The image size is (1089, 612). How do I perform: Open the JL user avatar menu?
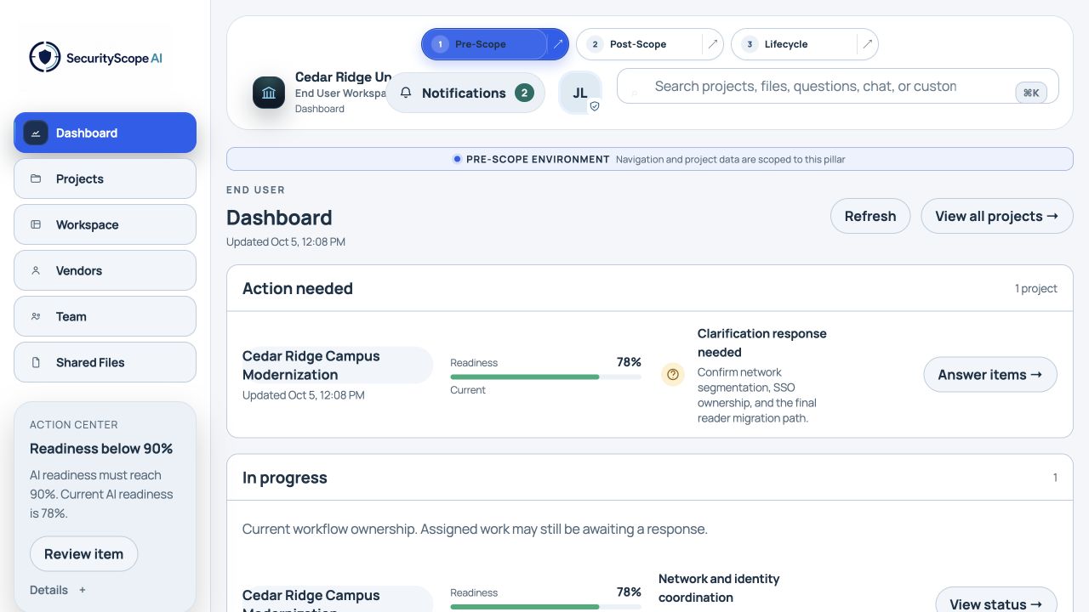[x=580, y=93]
